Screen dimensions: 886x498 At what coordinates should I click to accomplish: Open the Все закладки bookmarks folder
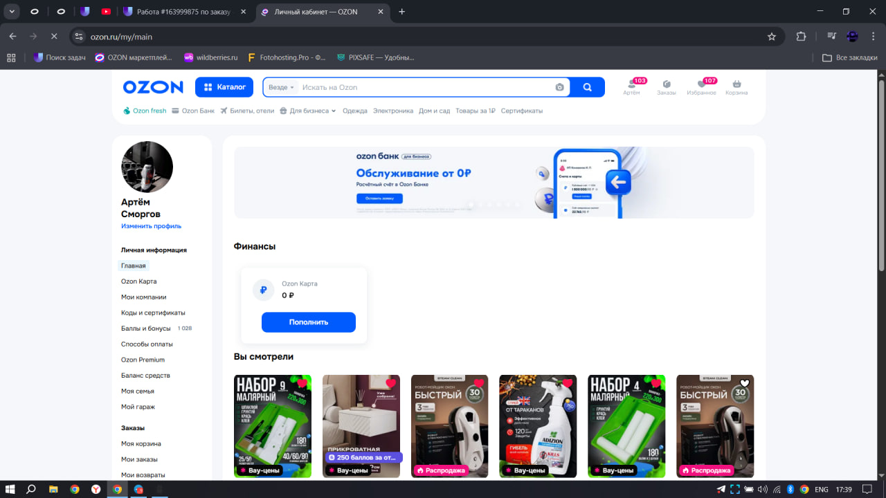coord(850,57)
